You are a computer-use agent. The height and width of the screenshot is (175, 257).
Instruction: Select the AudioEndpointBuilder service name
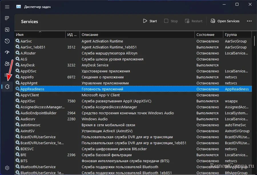(x=39, y=113)
